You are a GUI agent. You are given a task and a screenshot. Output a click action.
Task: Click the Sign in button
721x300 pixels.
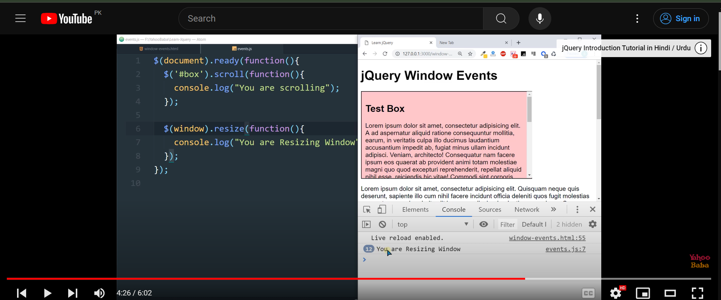click(x=681, y=19)
